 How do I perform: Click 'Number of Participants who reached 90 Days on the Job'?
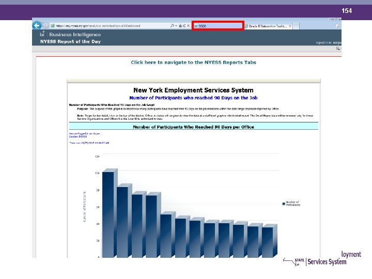click(x=193, y=98)
